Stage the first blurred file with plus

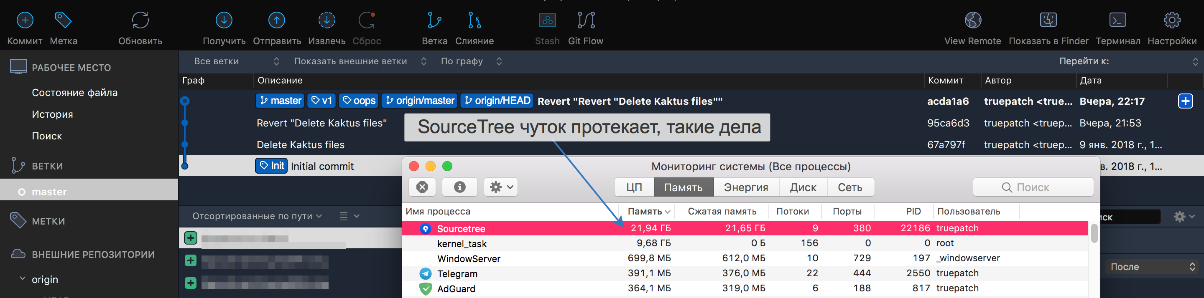pos(190,238)
